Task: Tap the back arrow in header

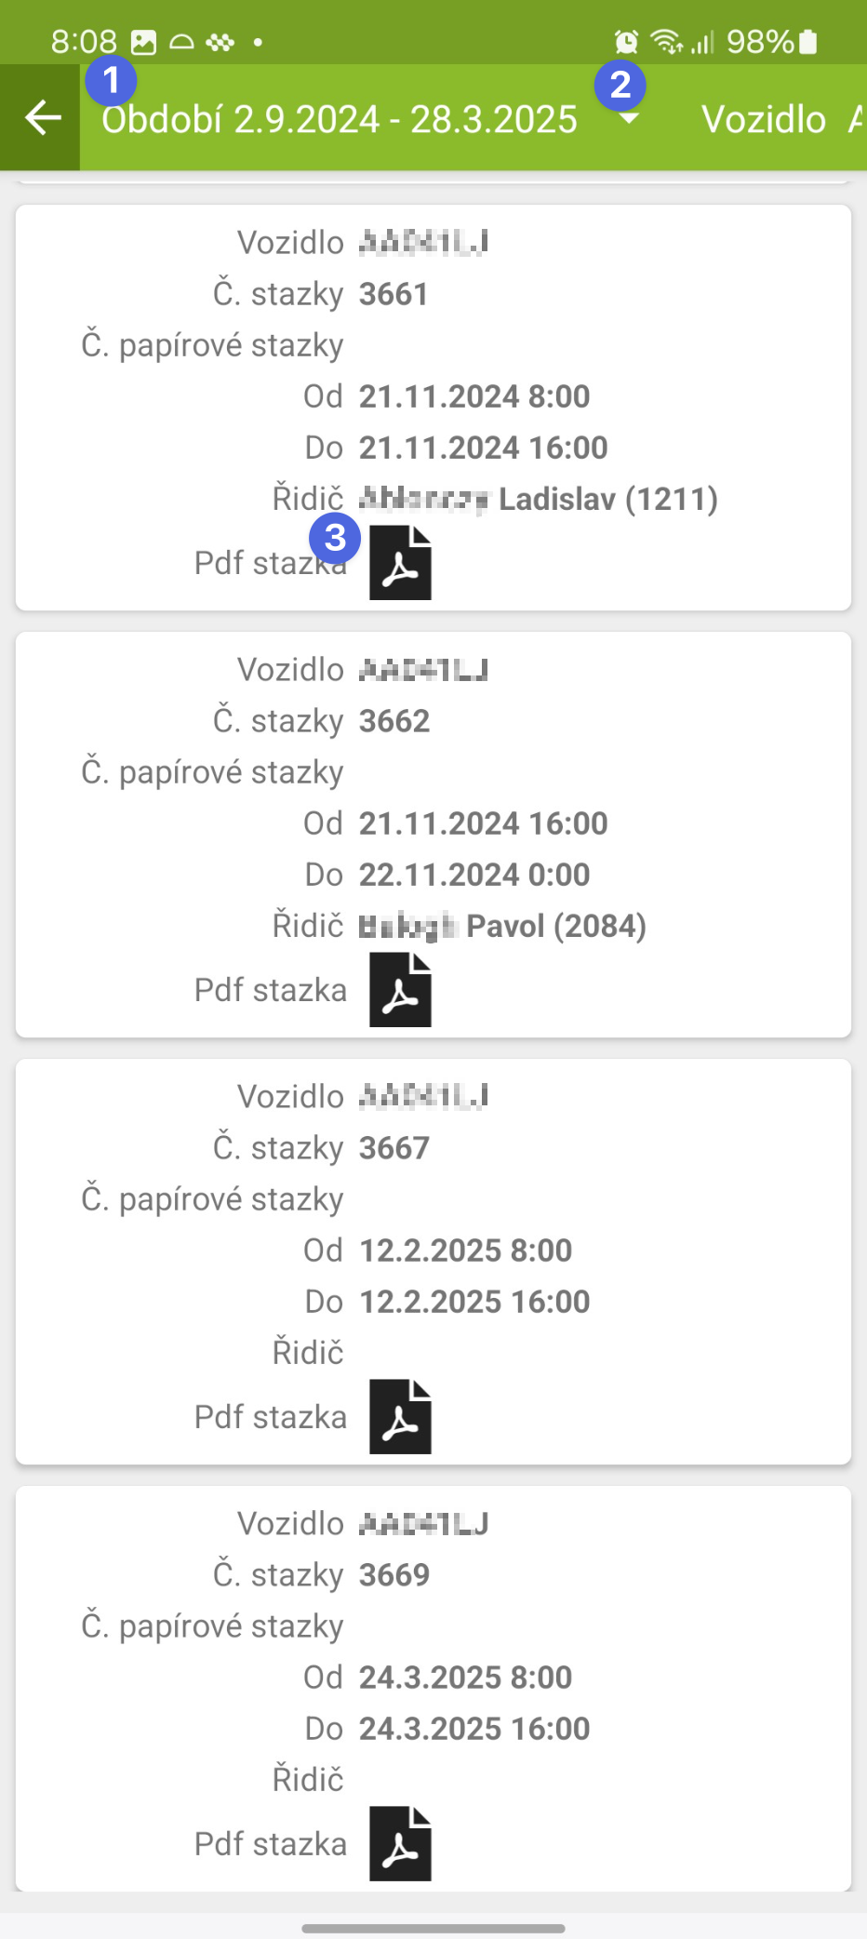Action: pyautogui.click(x=42, y=118)
